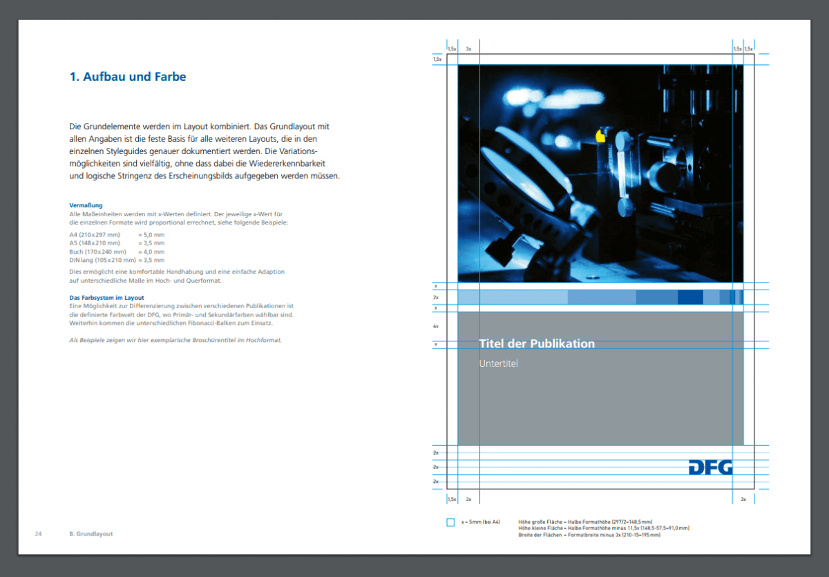Click the yellow highlight in the laser photo

pyautogui.click(x=600, y=138)
